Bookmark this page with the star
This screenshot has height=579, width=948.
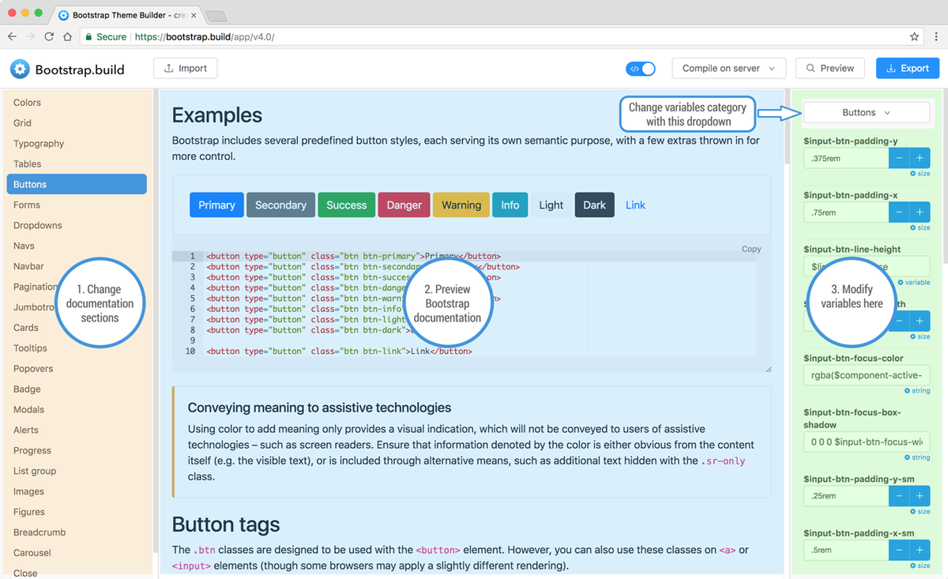[x=914, y=36]
